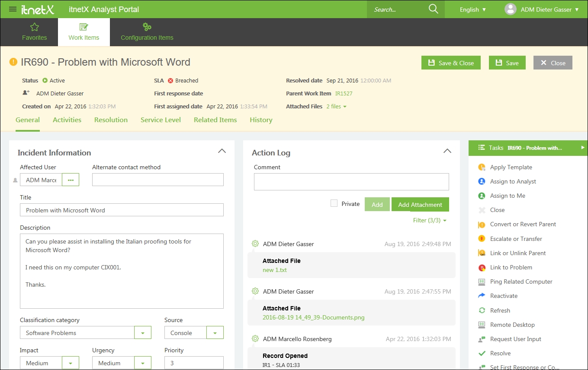
Task: Click the portal Search field
Action: pyautogui.click(x=398, y=9)
